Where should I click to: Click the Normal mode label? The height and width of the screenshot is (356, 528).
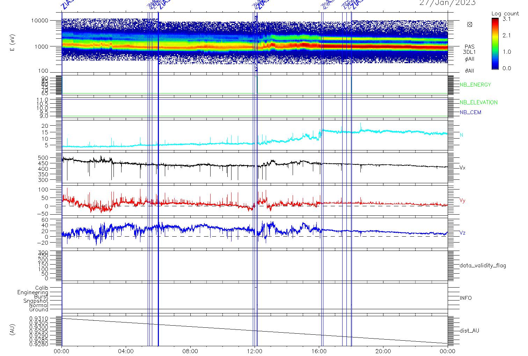[x=39, y=305]
